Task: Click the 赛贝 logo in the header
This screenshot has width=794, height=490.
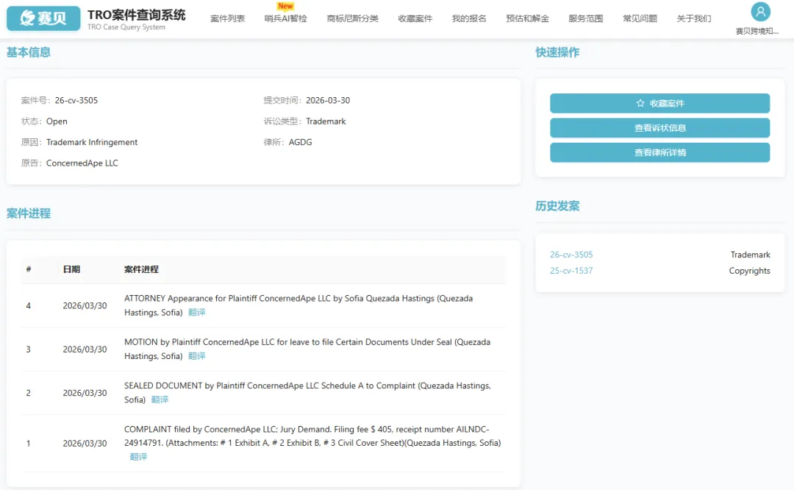Action: pyautogui.click(x=43, y=18)
